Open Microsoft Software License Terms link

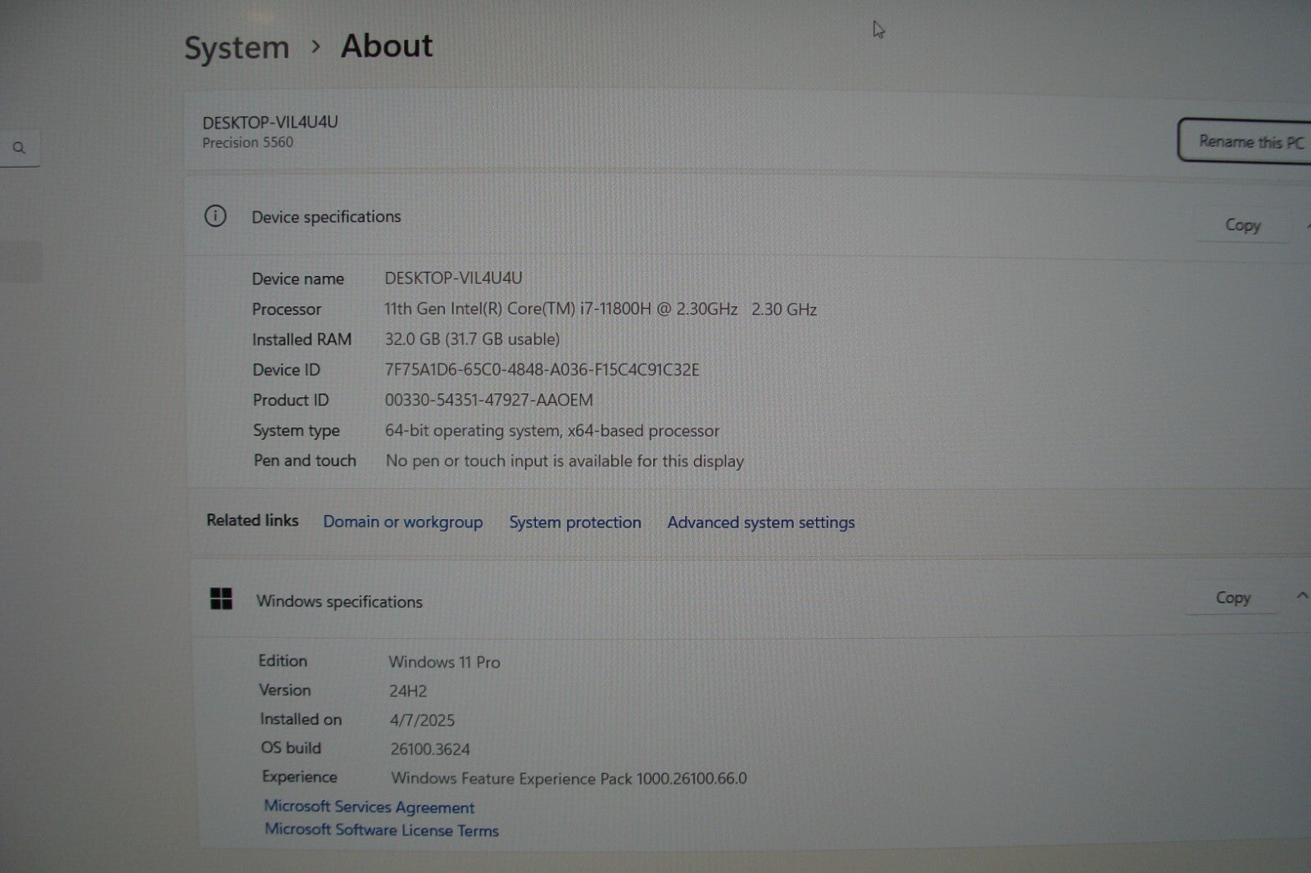pyautogui.click(x=382, y=830)
